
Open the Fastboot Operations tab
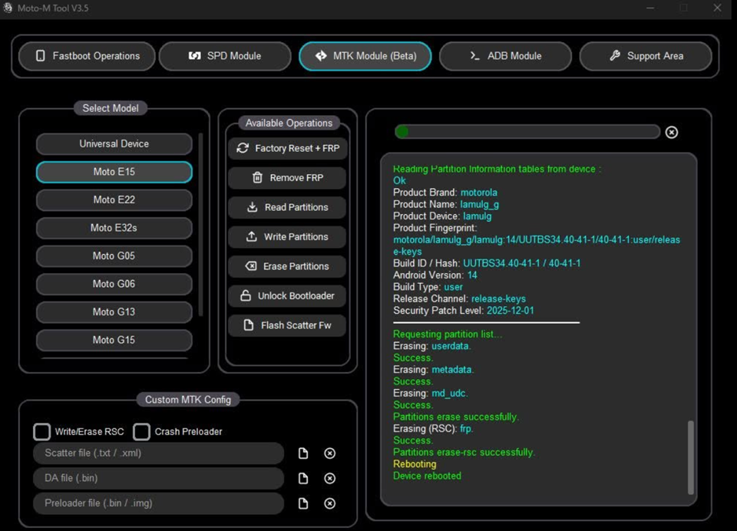(87, 56)
